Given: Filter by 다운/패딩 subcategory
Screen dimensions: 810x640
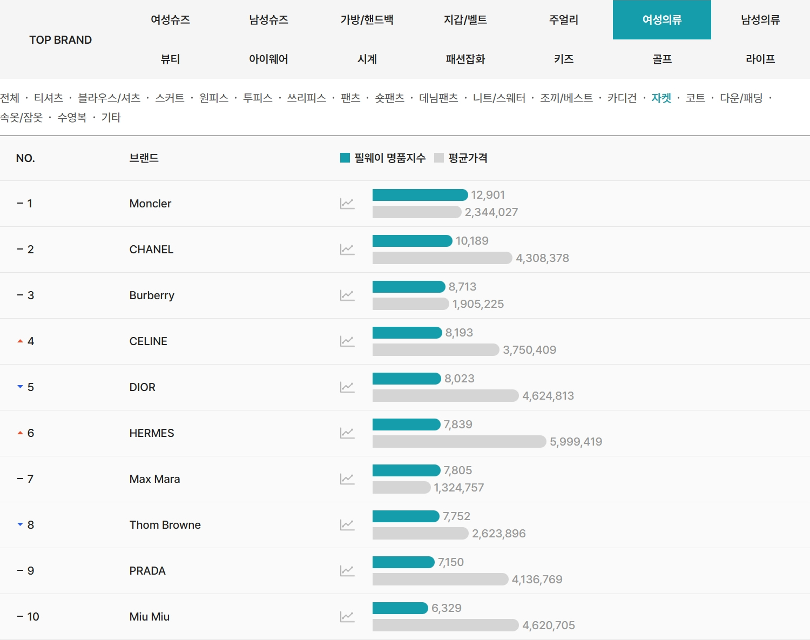Looking at the screenshot, I should (x=741, y=98).
